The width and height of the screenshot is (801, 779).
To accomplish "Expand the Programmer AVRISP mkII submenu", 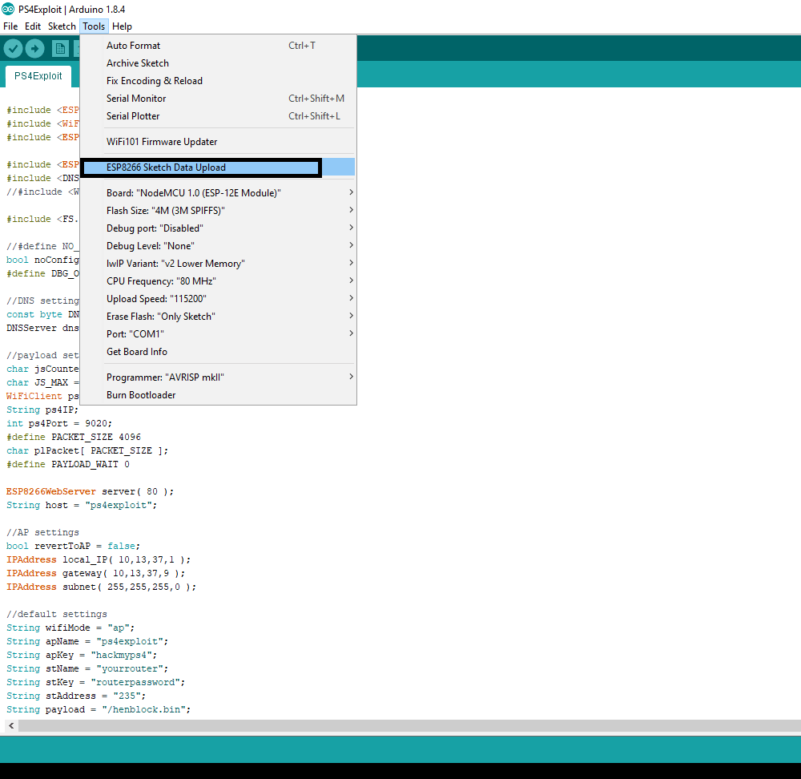I will [x=218, y=377].
